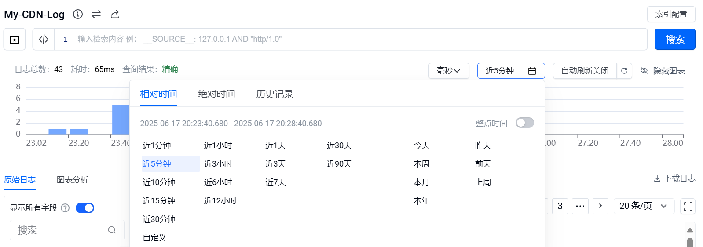Open the 20 条/页 page size dropdown
The height and width of the screenshot is (247, 703).
click(643, 206)
